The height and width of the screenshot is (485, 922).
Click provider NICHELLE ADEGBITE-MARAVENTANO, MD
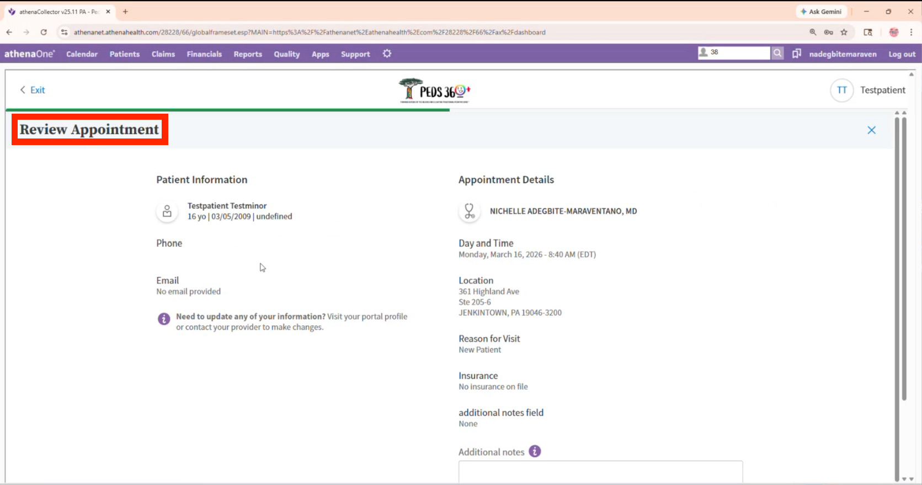coord(563,211)
